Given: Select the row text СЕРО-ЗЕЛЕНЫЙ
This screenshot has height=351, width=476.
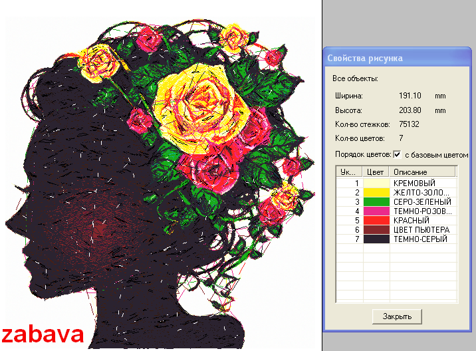Looking at the screenshot, I should point(422,202).
